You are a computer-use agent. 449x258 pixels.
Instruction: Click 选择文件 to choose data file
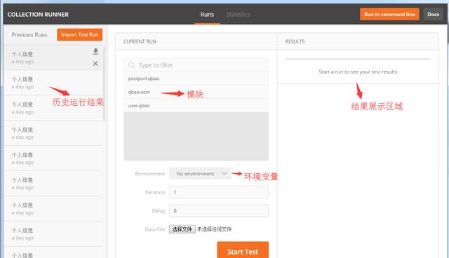coord(182,229)
